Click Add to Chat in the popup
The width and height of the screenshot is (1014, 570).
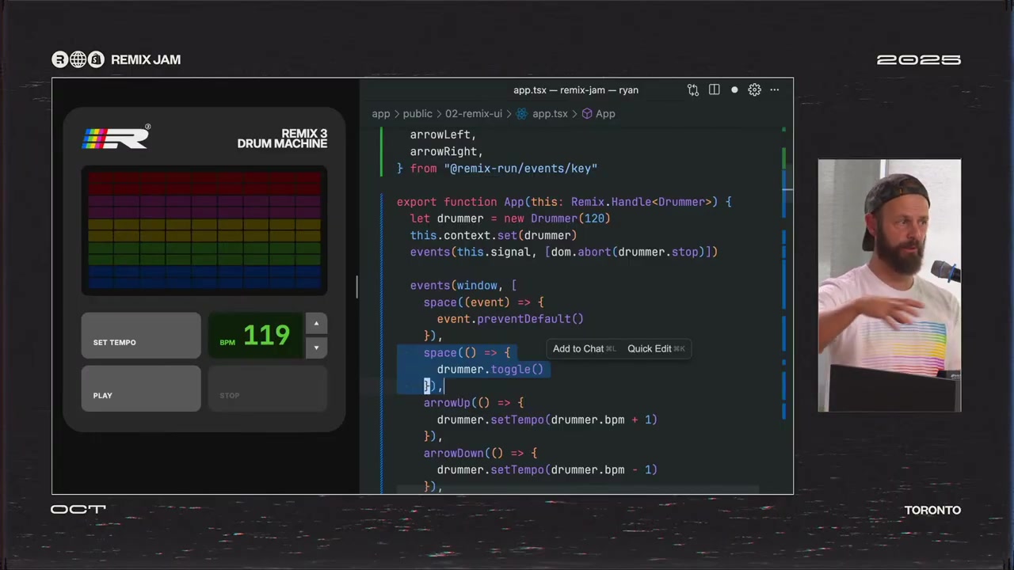tap(584, 349)
